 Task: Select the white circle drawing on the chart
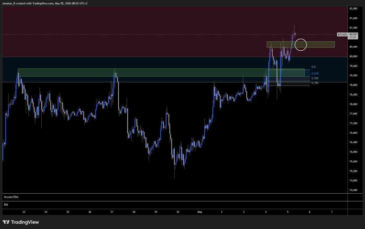(x=300, y=45)
